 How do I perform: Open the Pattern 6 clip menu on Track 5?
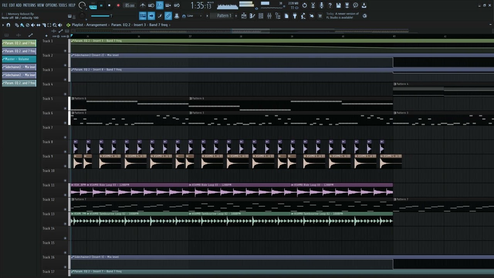(73, 98)
